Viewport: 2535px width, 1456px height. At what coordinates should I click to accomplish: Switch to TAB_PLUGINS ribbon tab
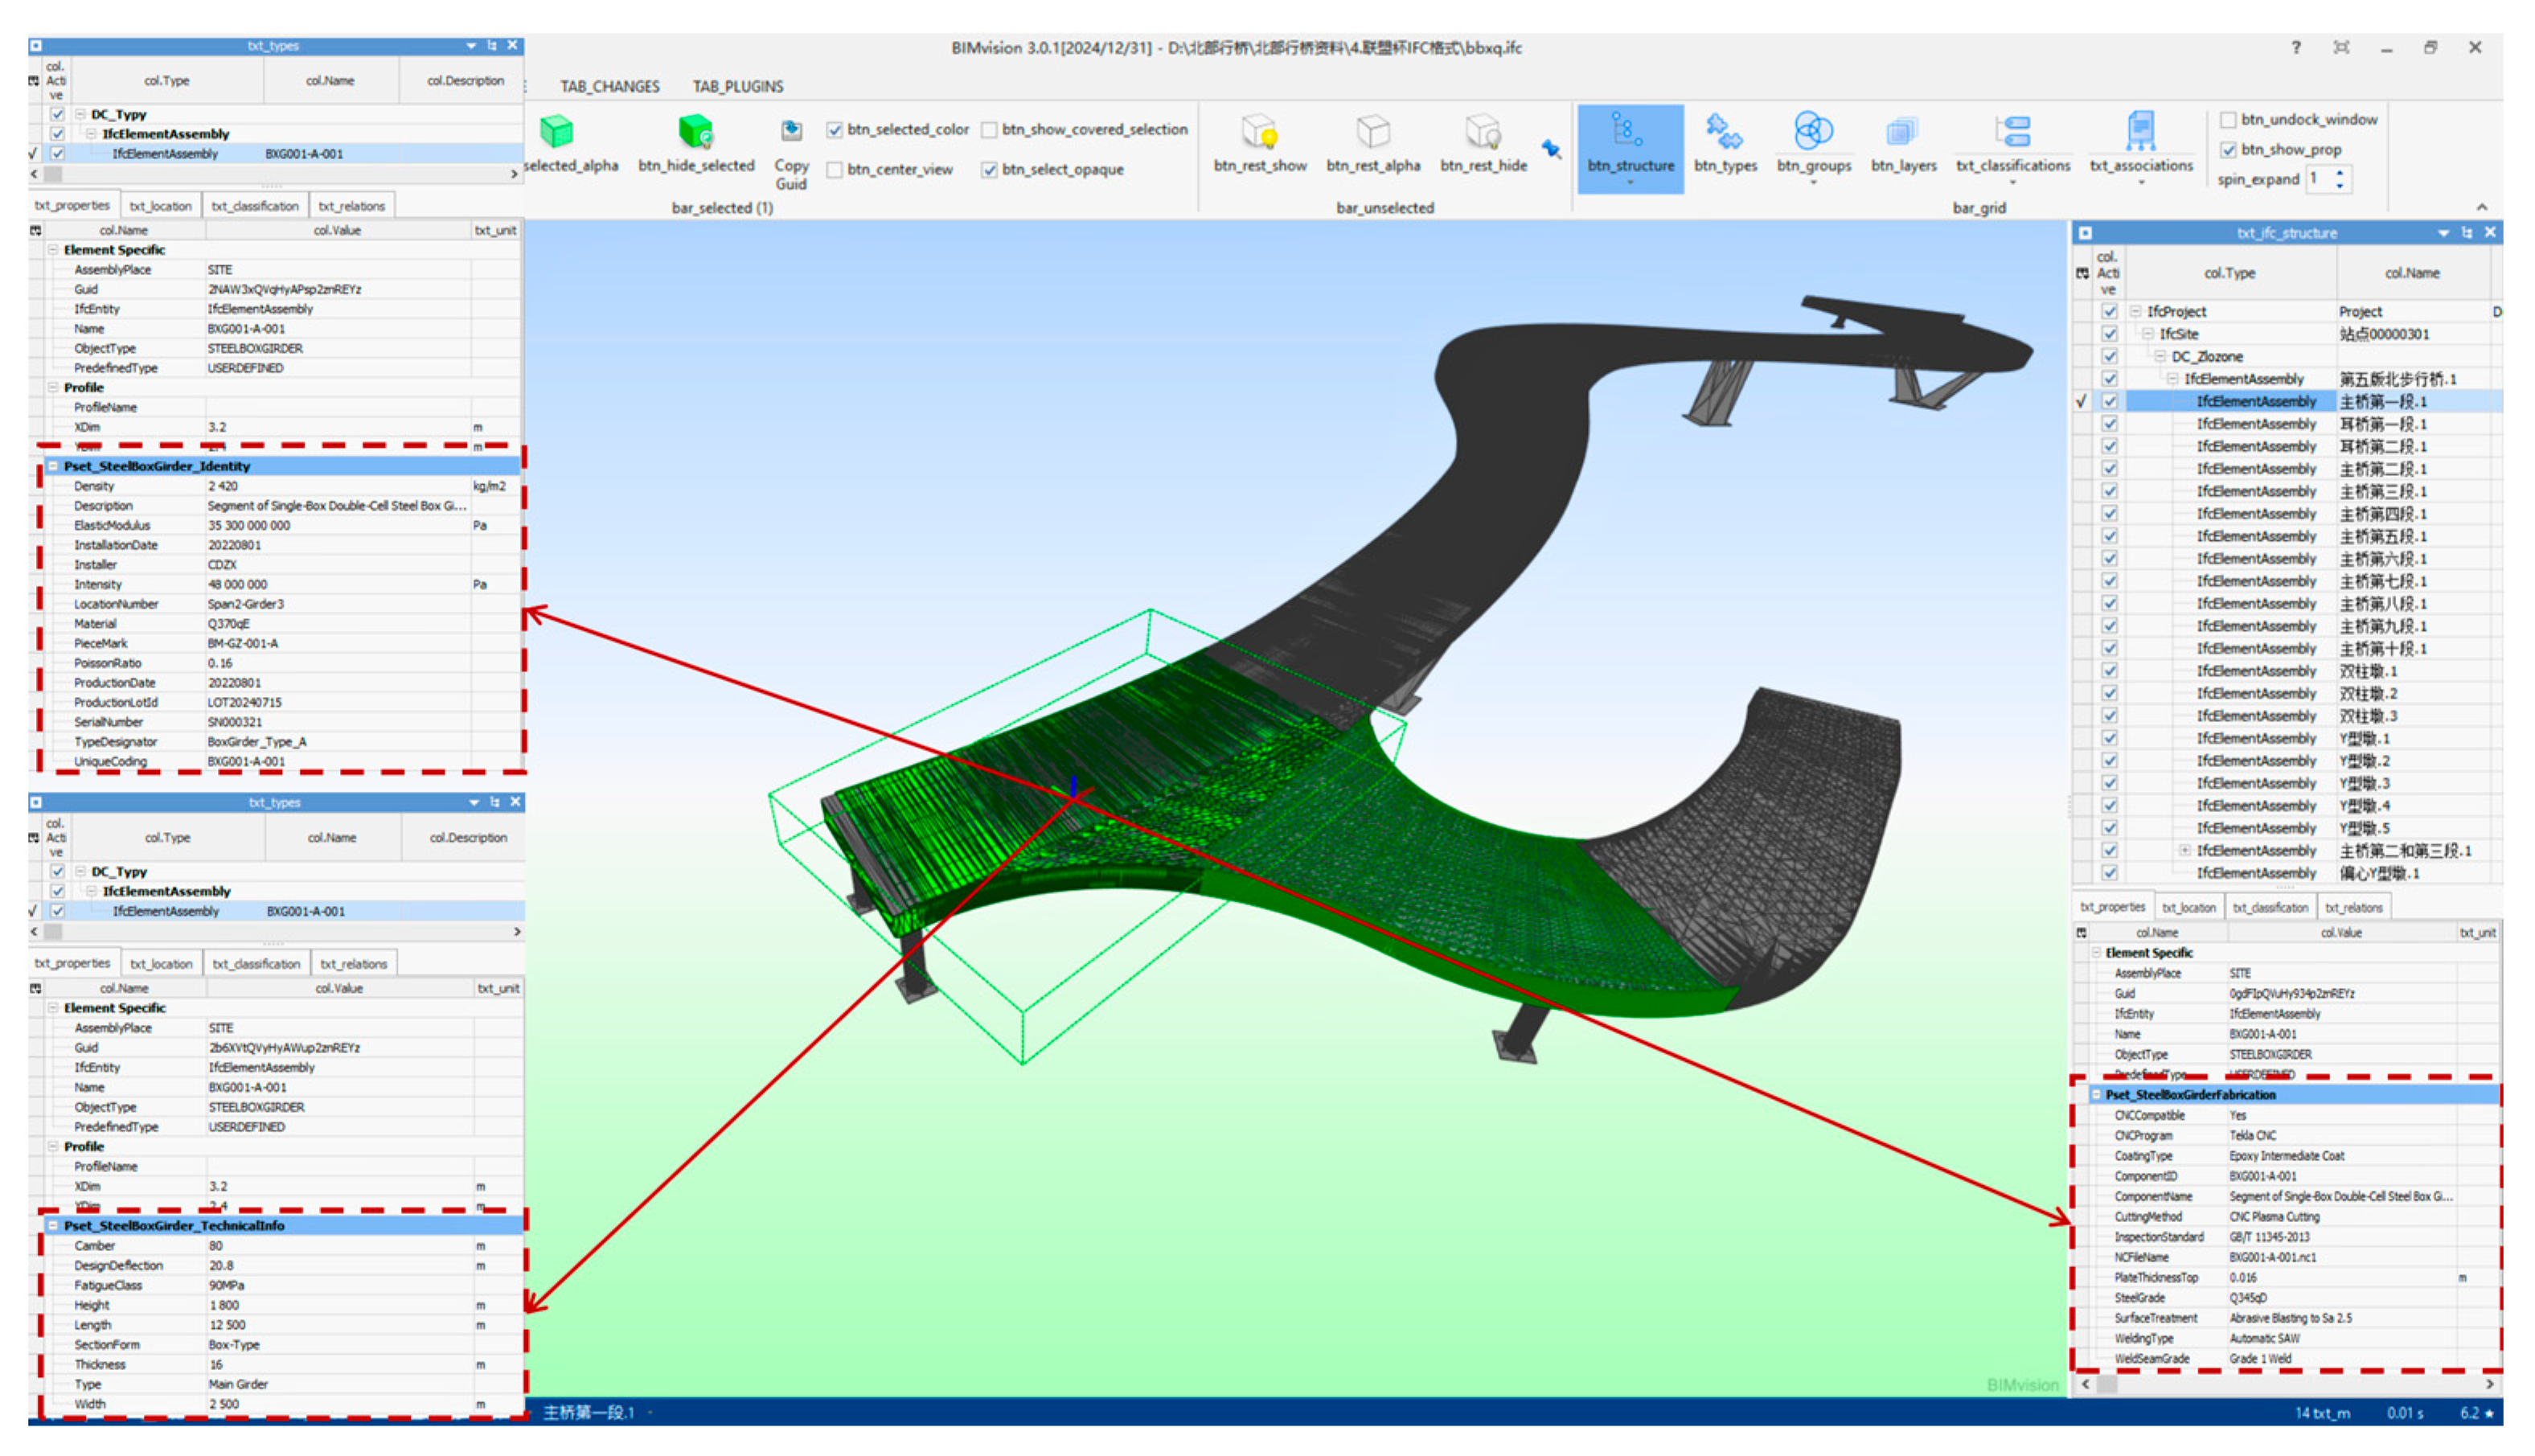[x=737, y=87]
